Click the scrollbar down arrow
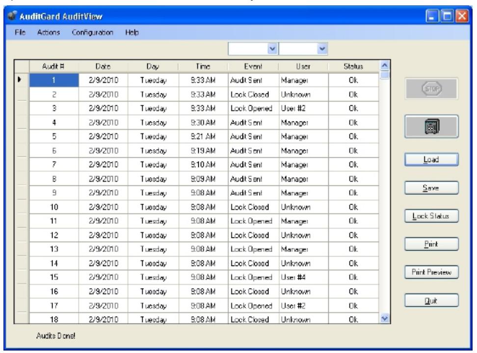Screen dimensions: 477x353 tap(385, 318)
